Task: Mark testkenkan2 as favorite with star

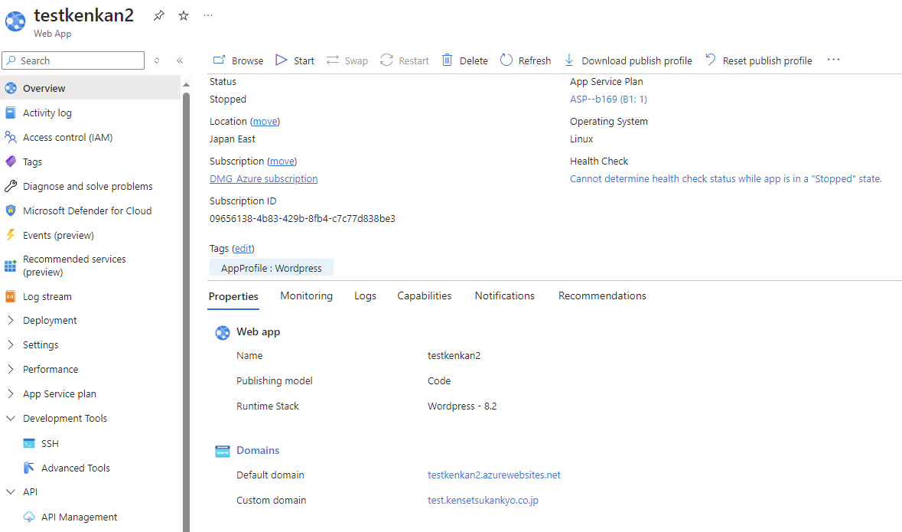Action: (x=184, y=15)
